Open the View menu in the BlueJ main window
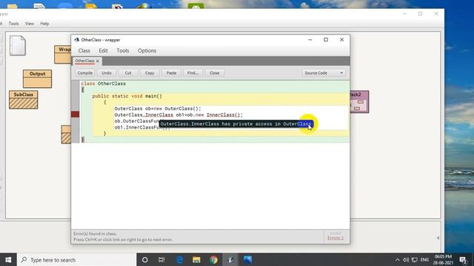The height and width of the screenshot is (266, 474). point(30,24)
